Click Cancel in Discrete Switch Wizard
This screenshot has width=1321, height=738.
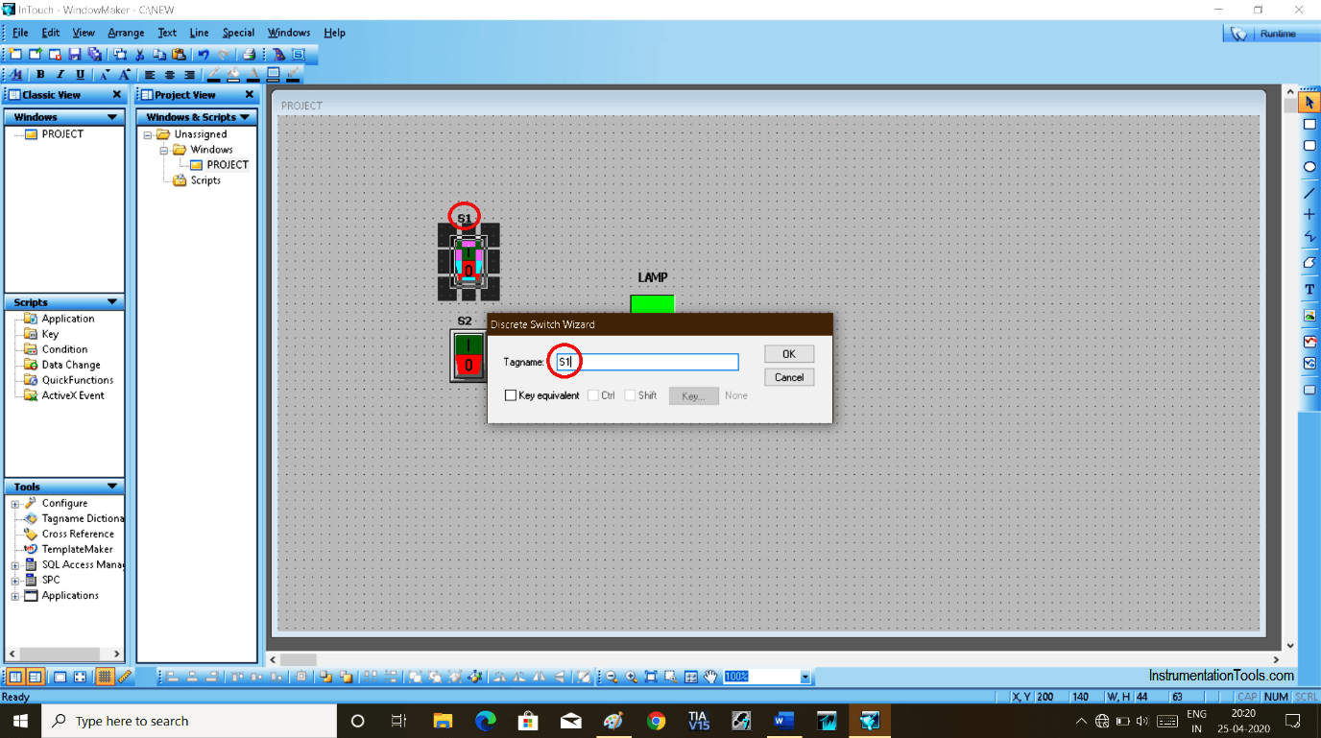789,377
